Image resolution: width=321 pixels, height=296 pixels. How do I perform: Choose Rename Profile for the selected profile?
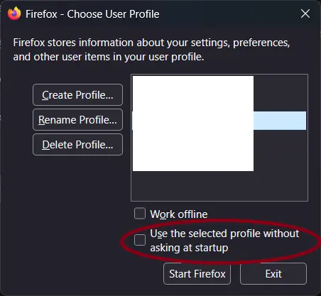point(77,120)
